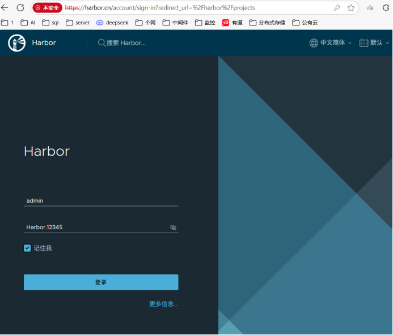Reload the page with the refresh icon
Viewport: 393px width, 335px height.
pos(20,8)
